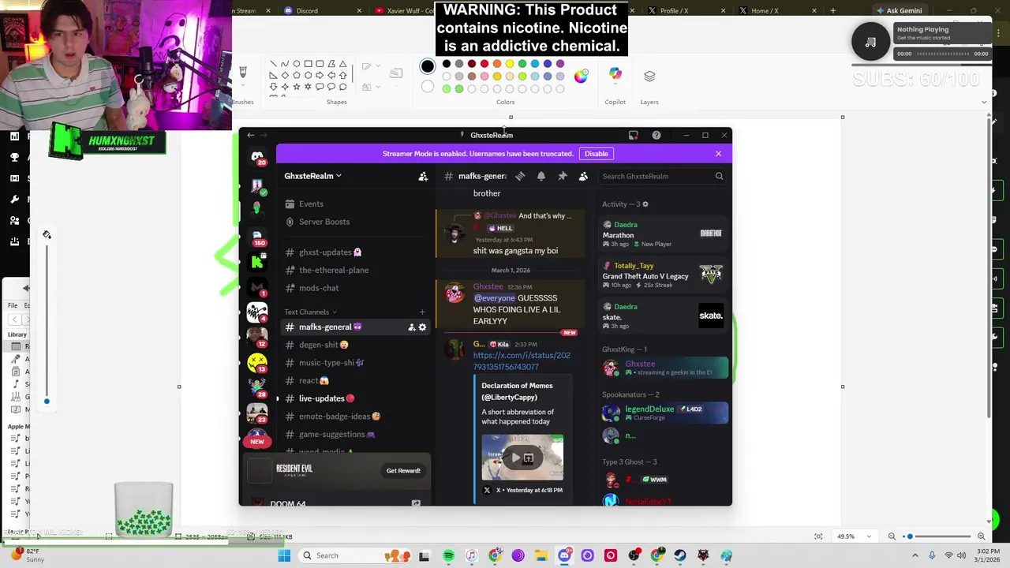Open mafks-general channel settings gear
This screenshot has width=1010, height=568.
[x=422, y=327]
